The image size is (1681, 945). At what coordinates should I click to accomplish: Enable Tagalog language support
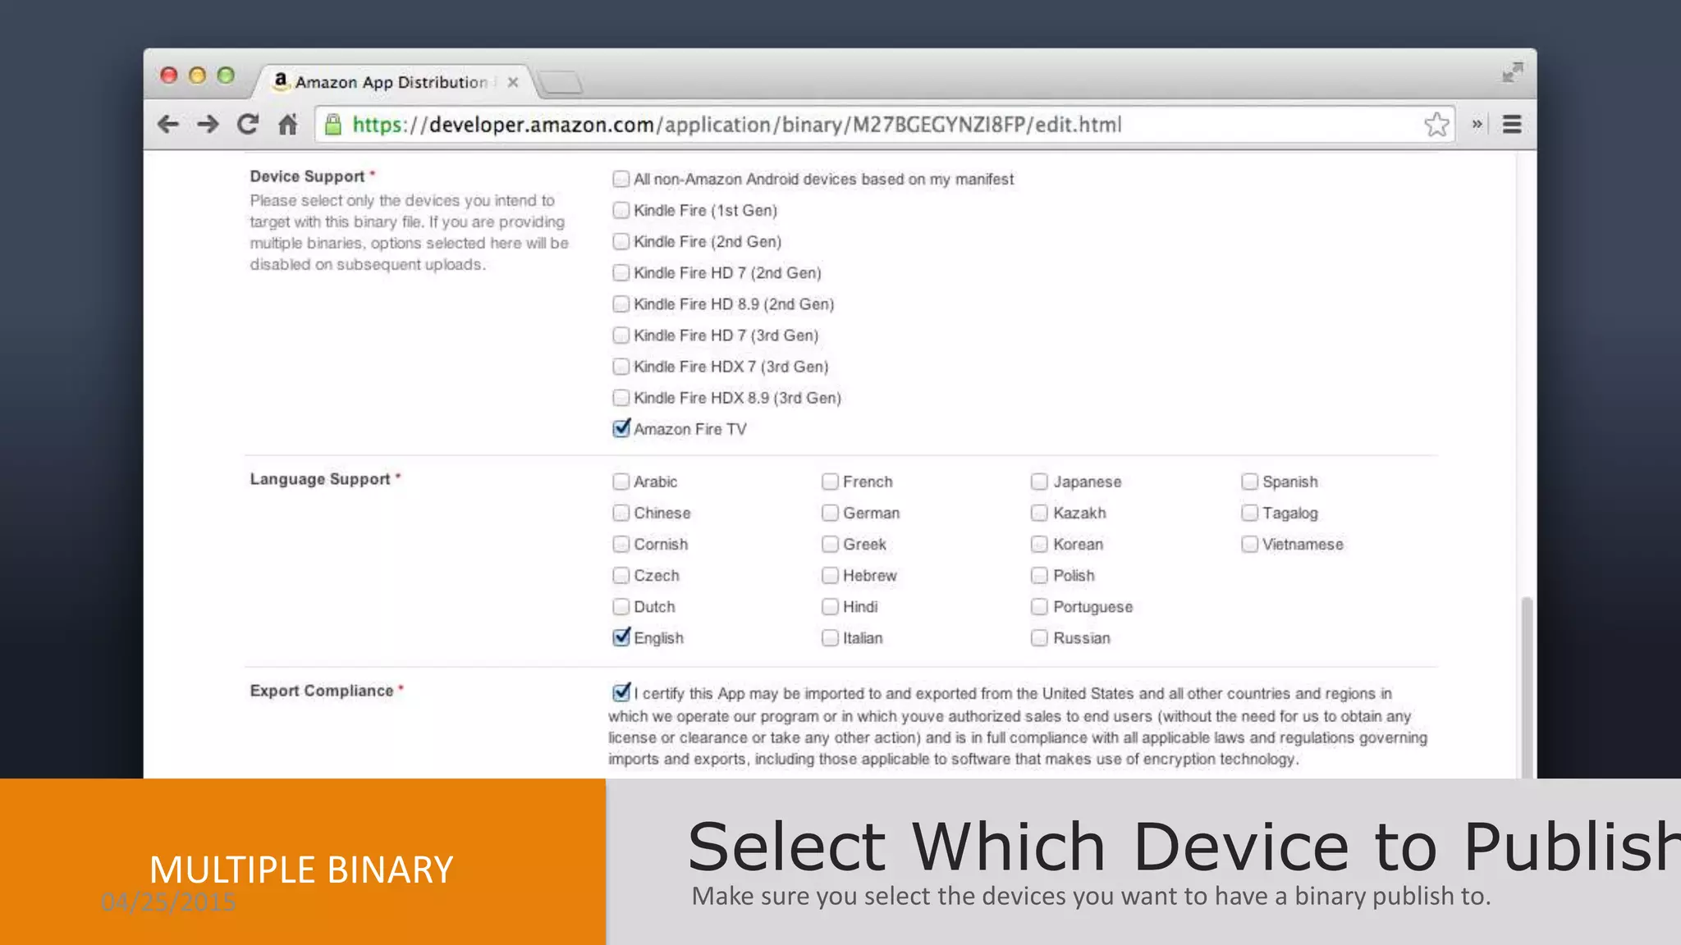(x=1249, y=513)
